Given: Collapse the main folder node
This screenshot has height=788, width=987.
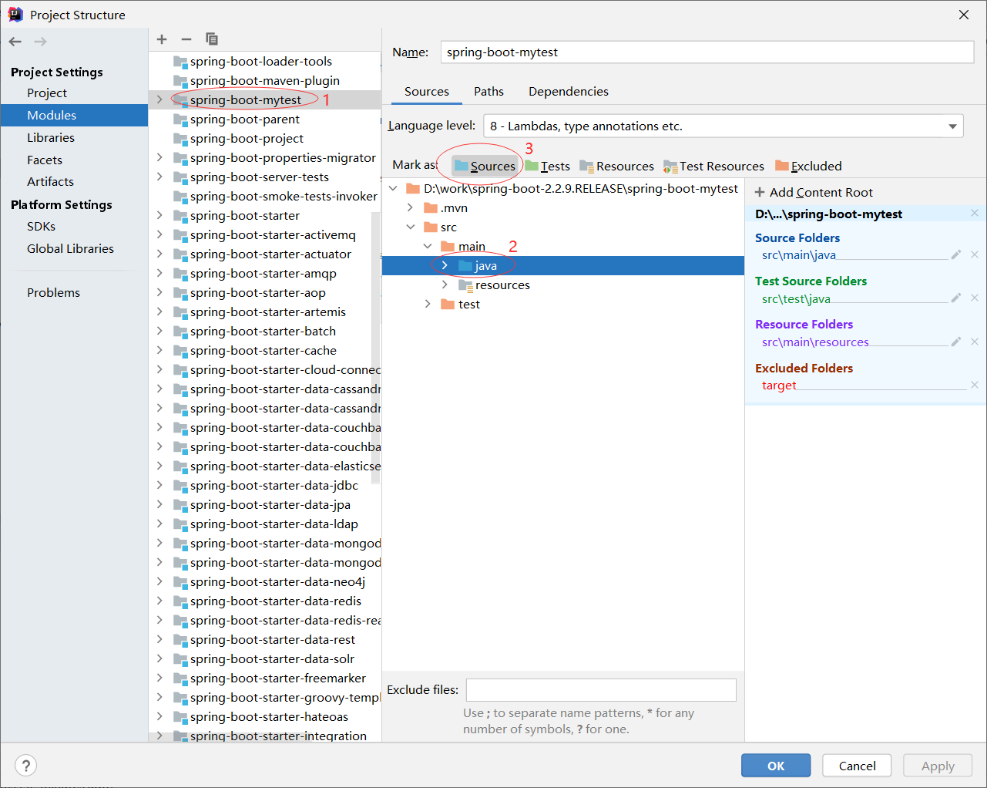Looking at the screenshot, I should point(428,247).
